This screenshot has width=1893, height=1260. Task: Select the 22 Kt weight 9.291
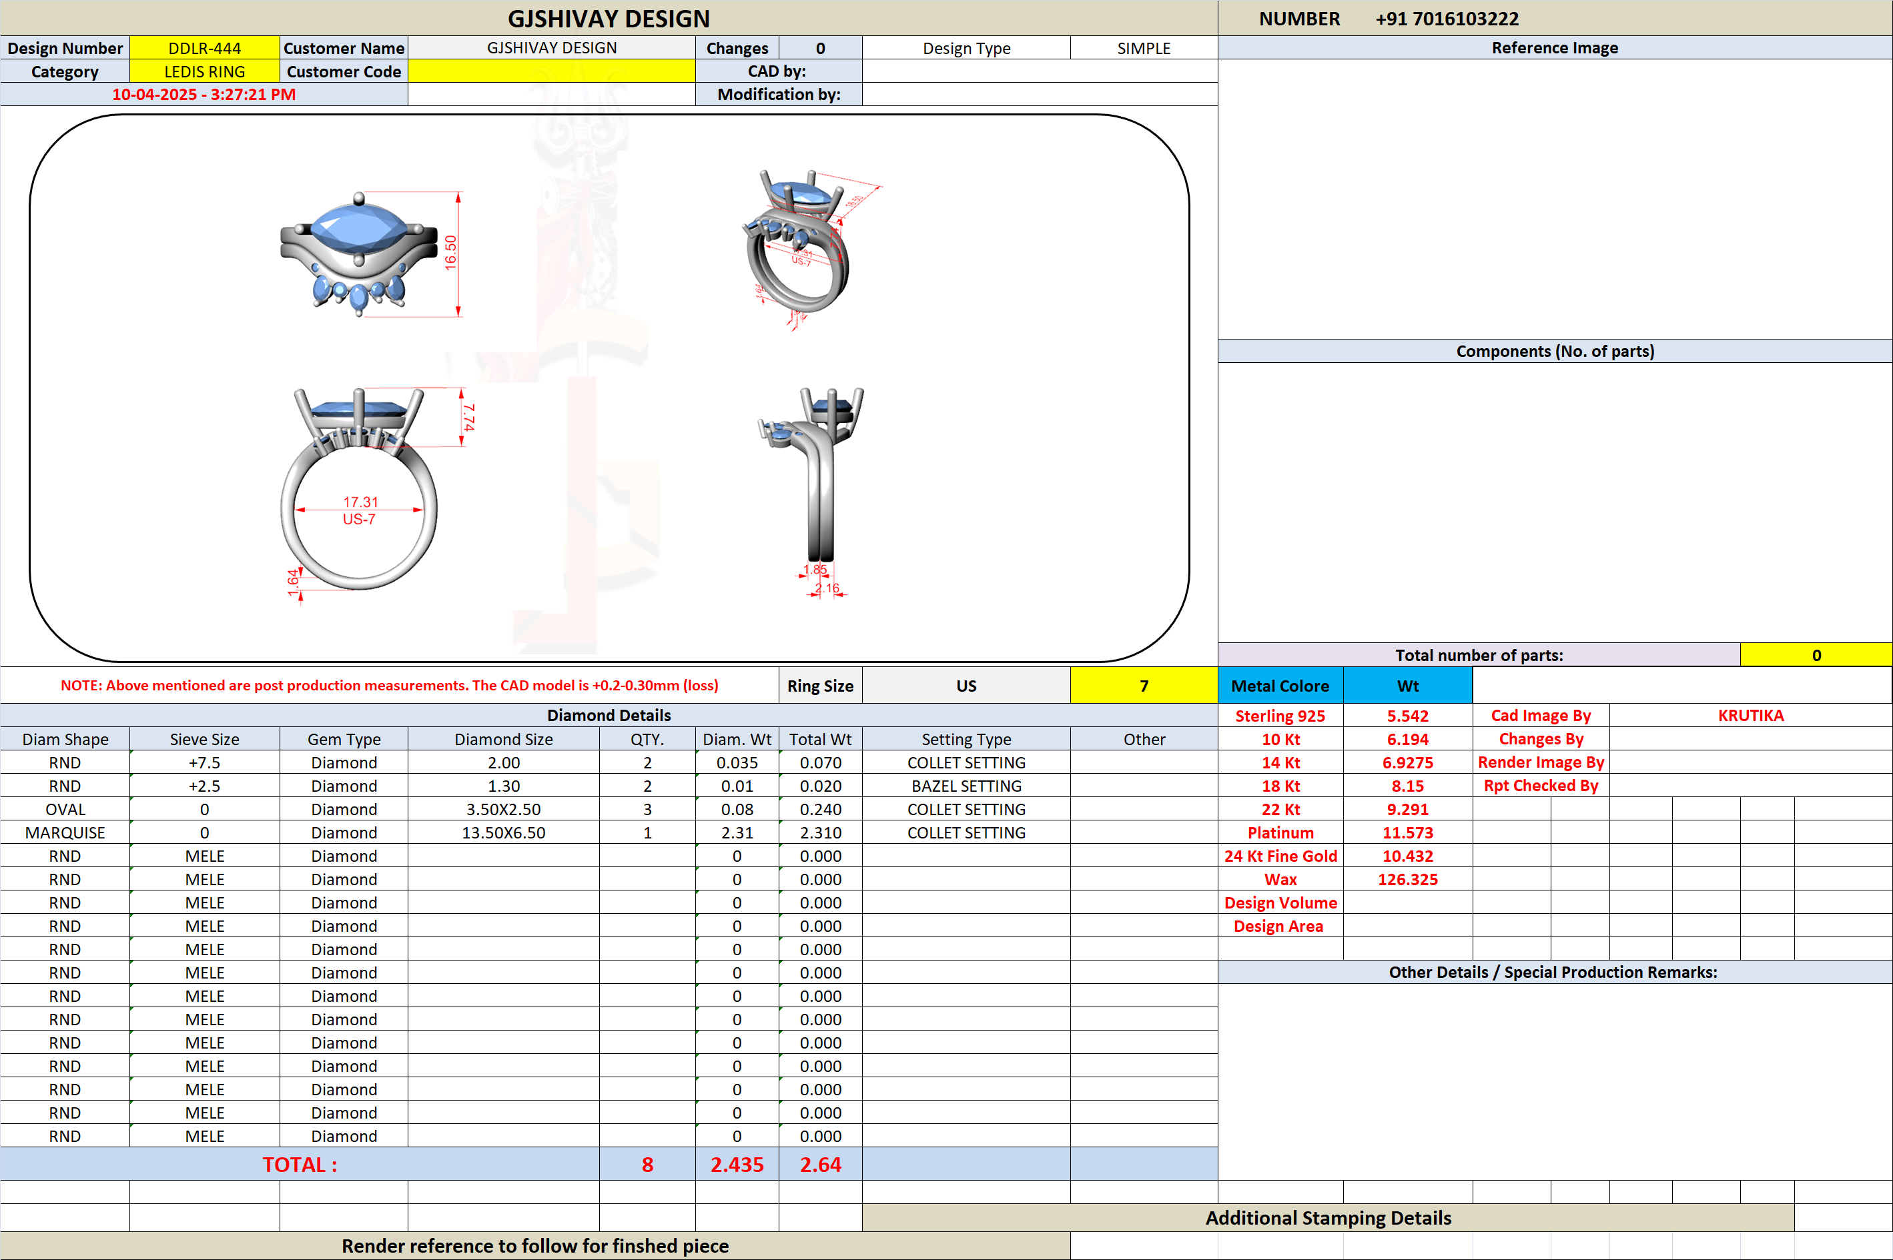1407,809
